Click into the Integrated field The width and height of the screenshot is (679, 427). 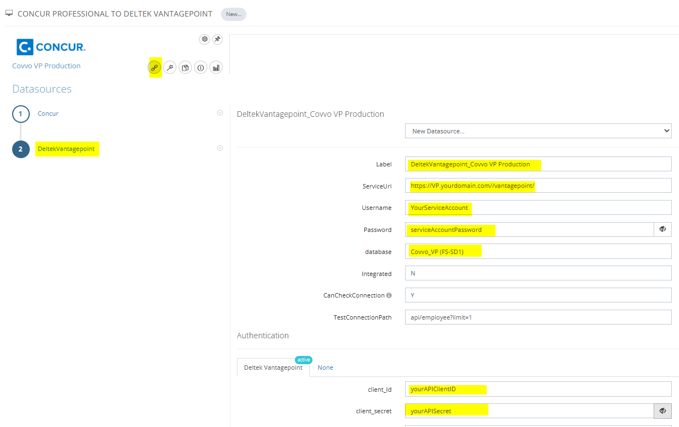coord(538,273)
